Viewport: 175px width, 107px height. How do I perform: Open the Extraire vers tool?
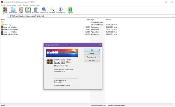13,10
